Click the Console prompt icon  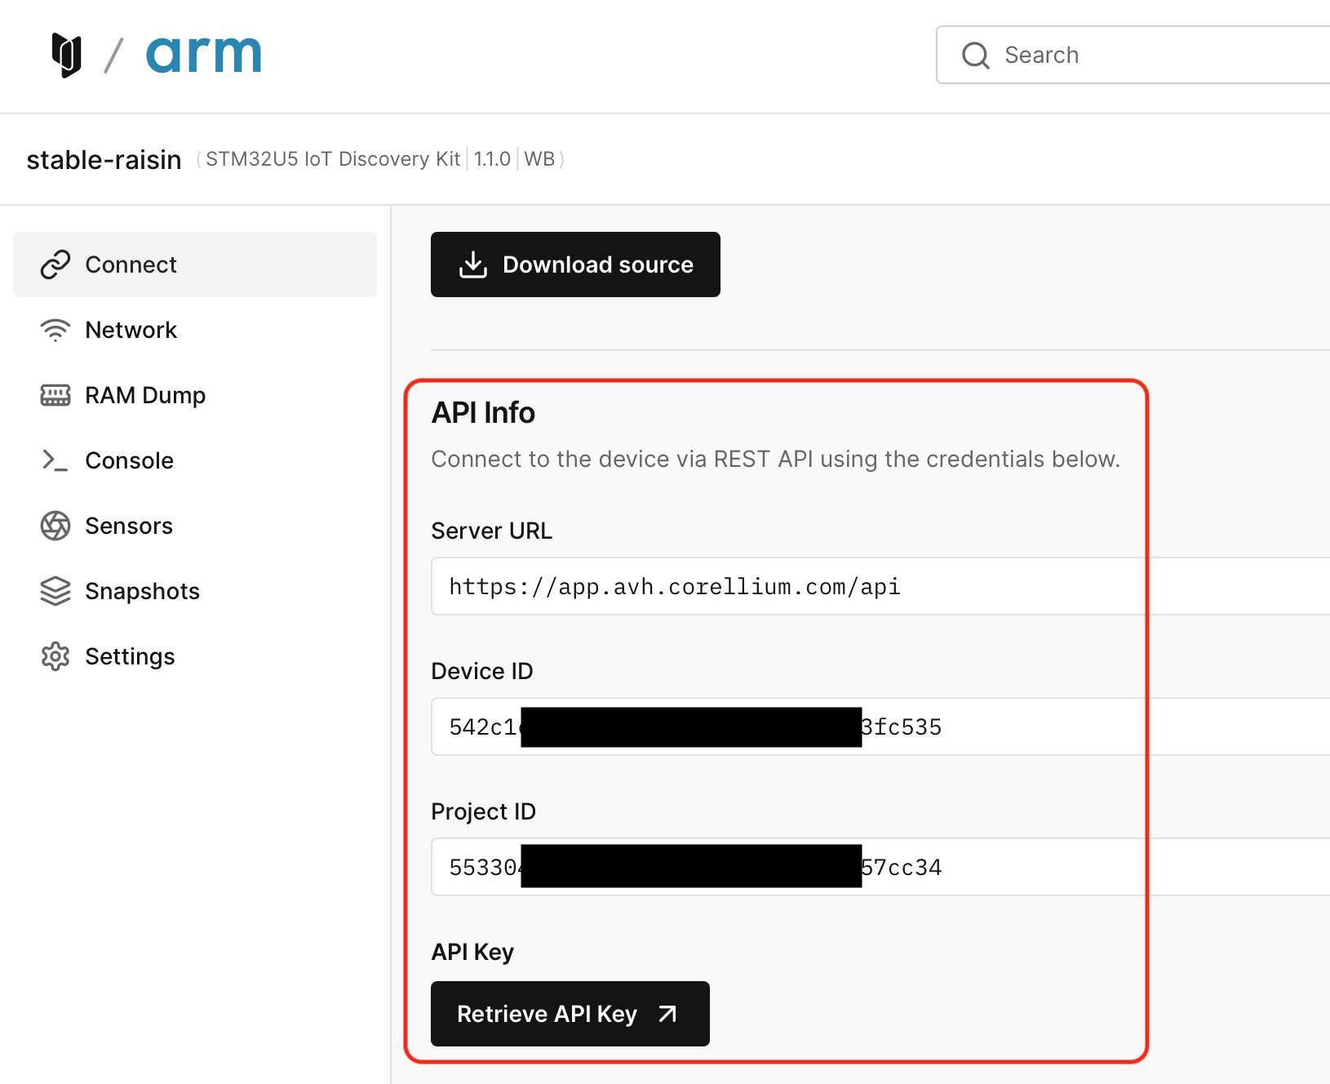coord(55,460)
